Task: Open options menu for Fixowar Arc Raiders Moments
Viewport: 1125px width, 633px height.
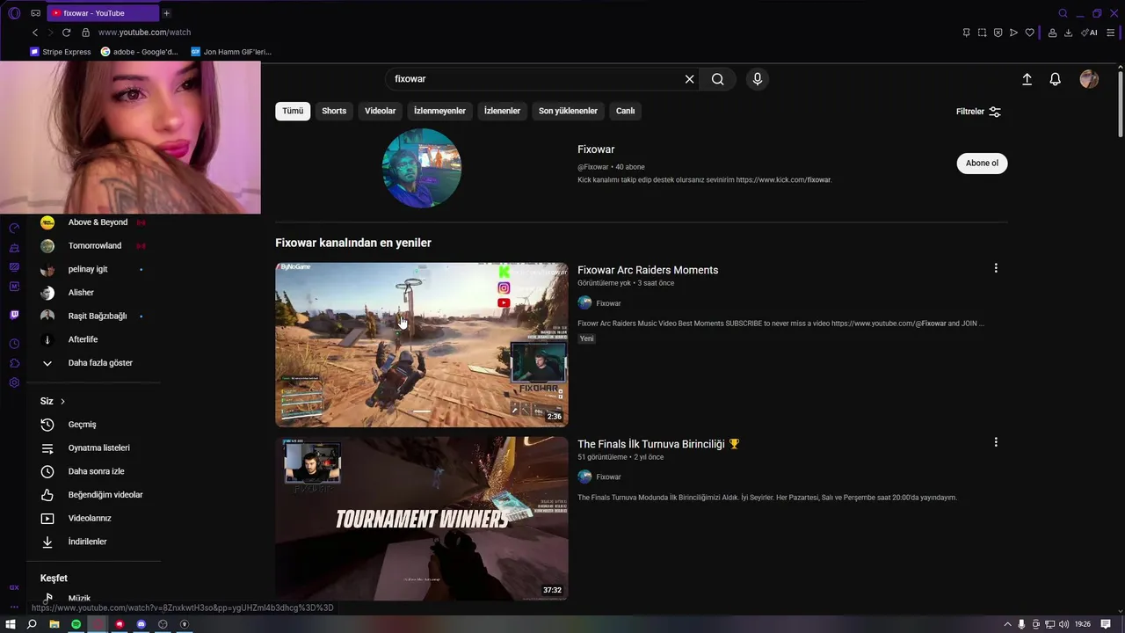Action: [996, 268]
